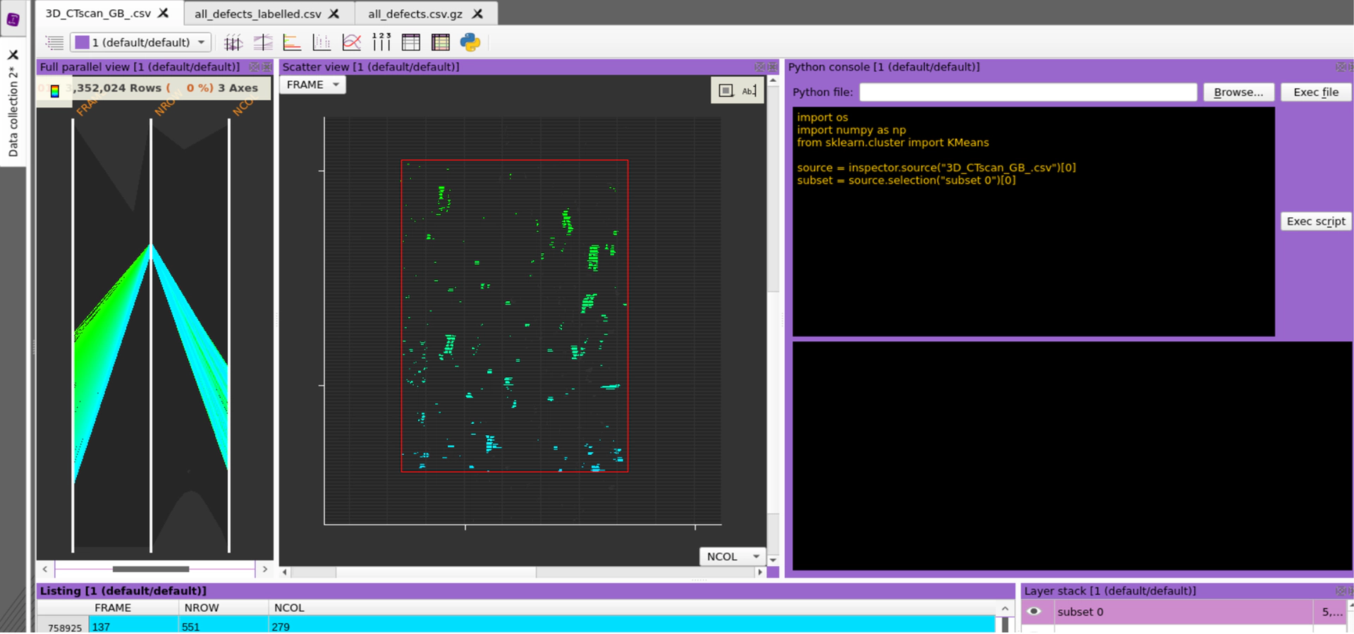This screenshot has width=1354, height=634.
Task: Expand the '1 (default/default)' layer selector
Action: pyautogui.click(x=141, y=42)
